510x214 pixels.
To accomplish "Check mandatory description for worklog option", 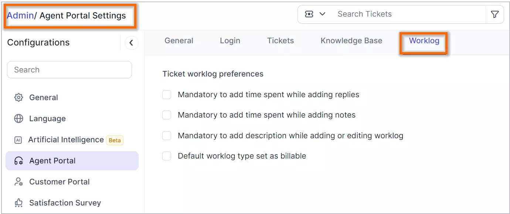I will click(167, 136).
